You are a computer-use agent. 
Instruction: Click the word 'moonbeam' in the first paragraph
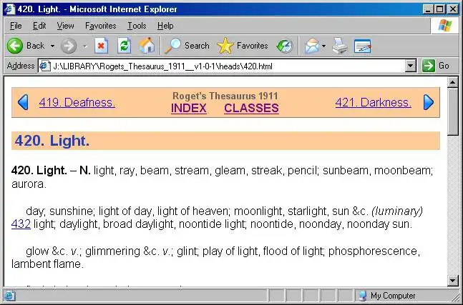402,171
